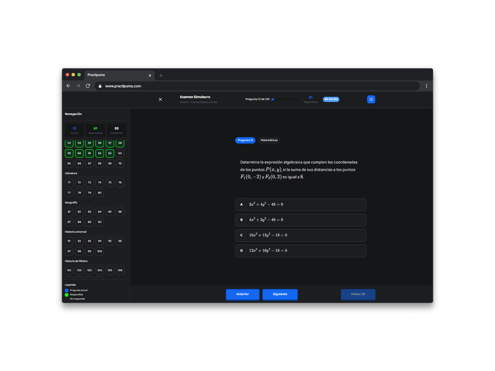Image resolution: width=495 pixels, height=371 pixels.
Task: Click the browser forward arrow
Action: tap(78, 86)
